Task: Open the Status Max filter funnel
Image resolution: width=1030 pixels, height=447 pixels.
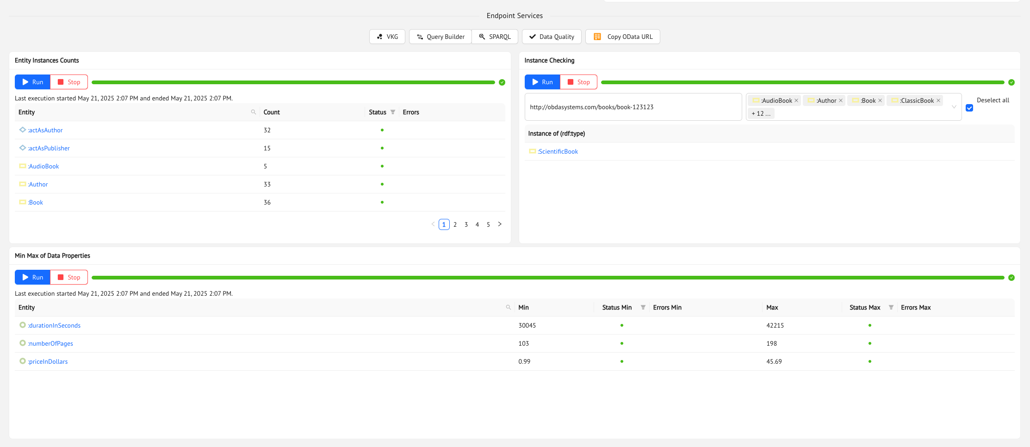Action: (x=891, y=307)
